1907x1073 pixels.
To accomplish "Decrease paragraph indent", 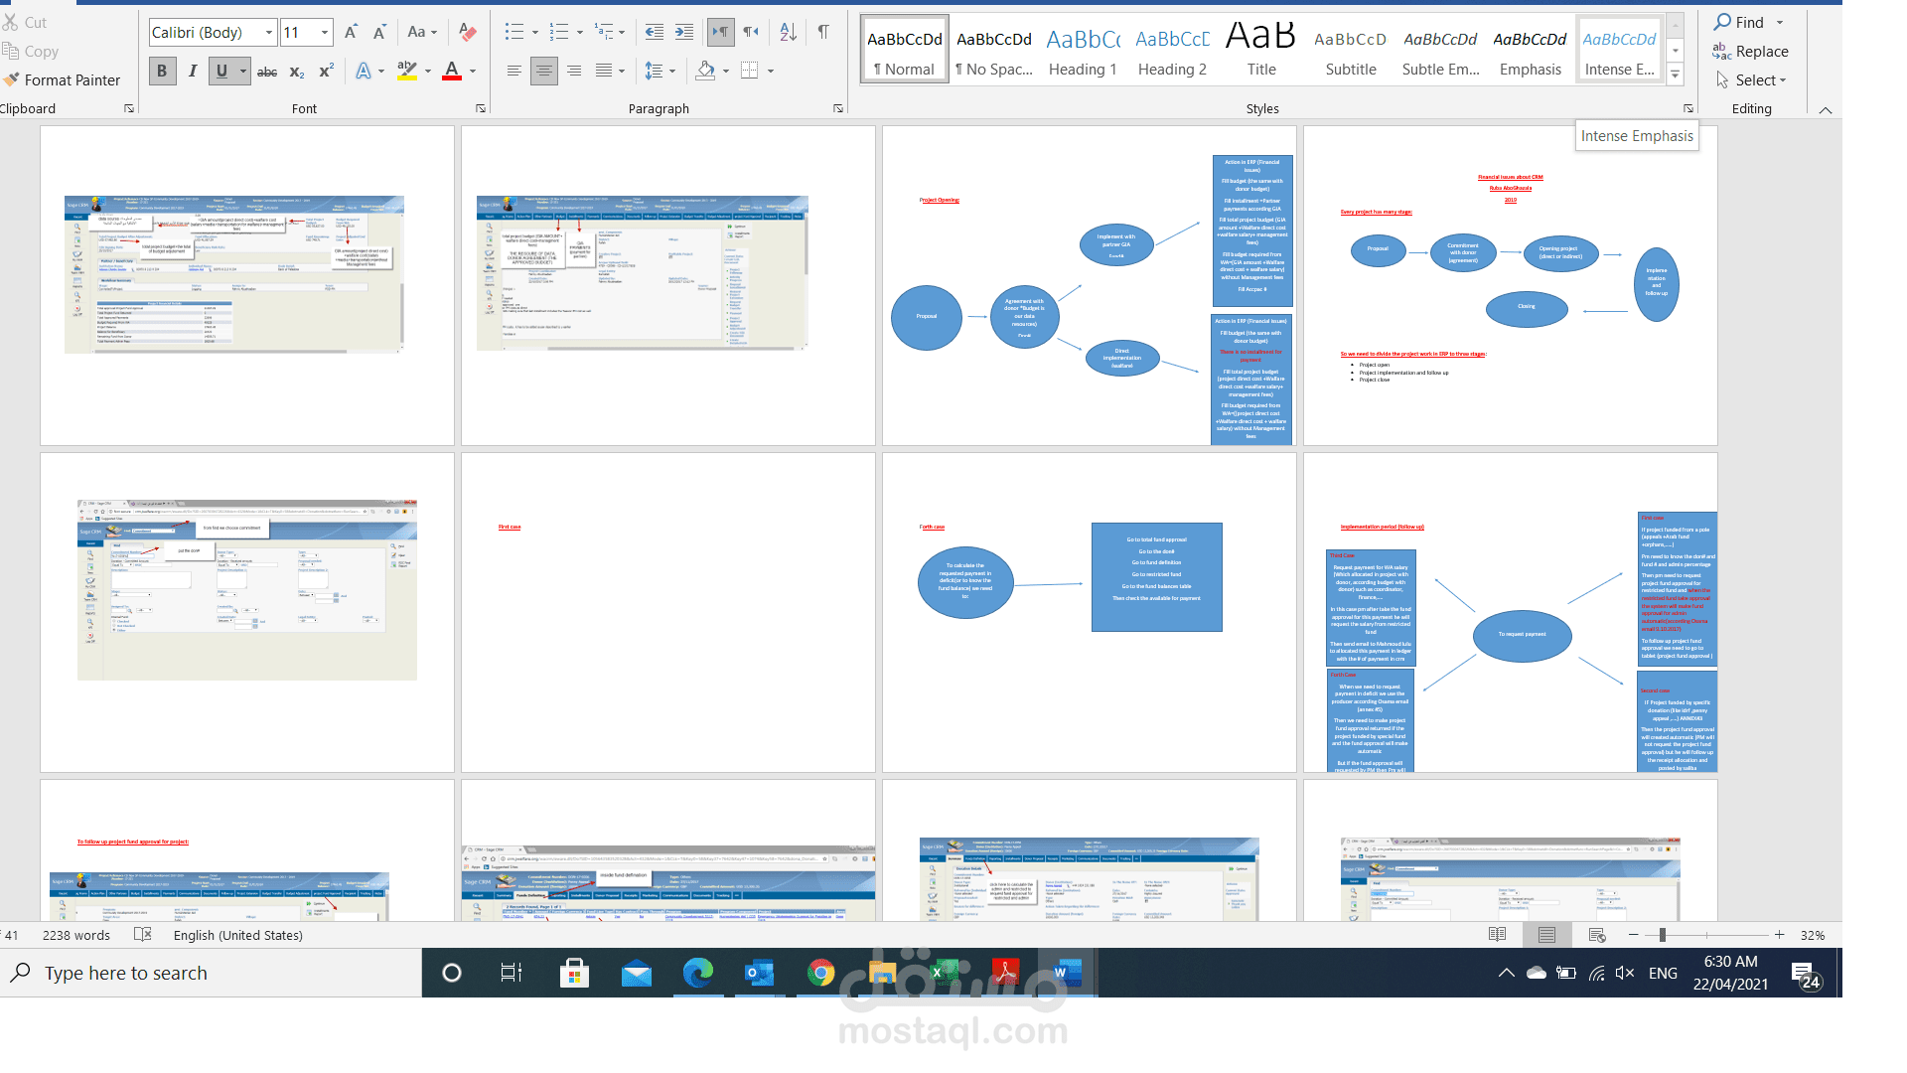I will coord(654,32).
